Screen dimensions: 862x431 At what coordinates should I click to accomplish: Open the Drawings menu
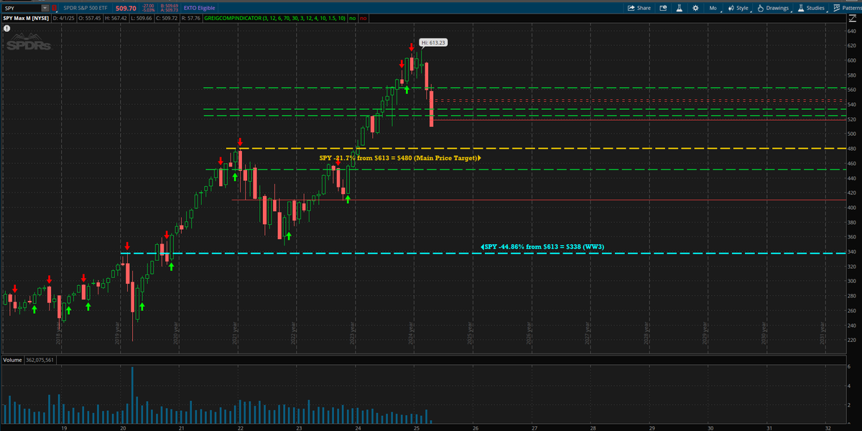click(774, 8)
